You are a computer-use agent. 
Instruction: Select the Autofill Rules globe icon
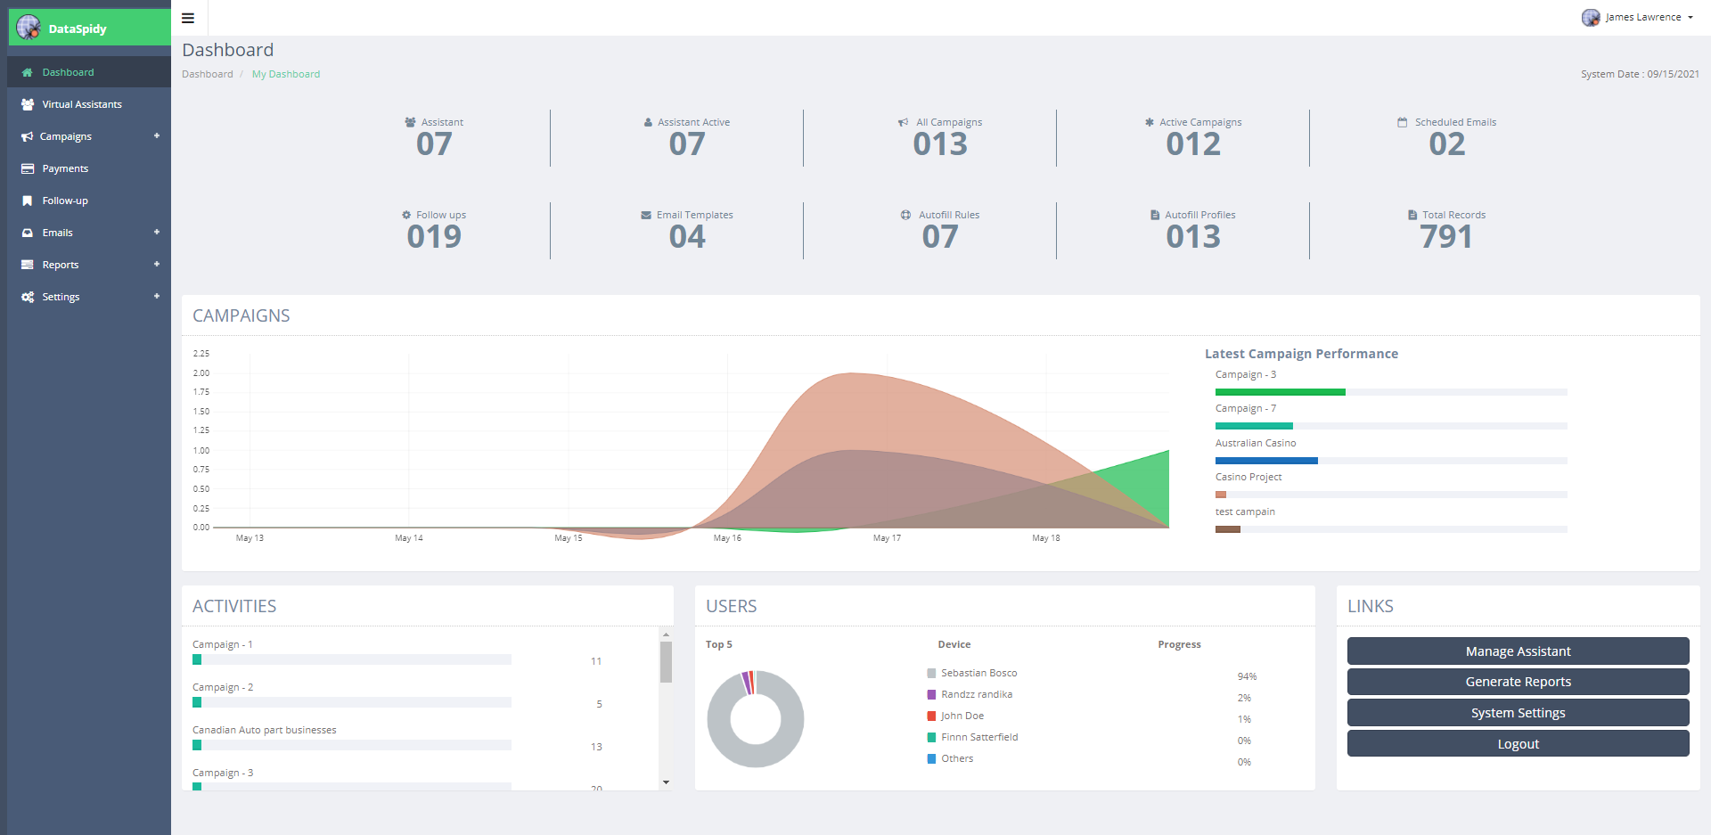(x=905, y=215)
